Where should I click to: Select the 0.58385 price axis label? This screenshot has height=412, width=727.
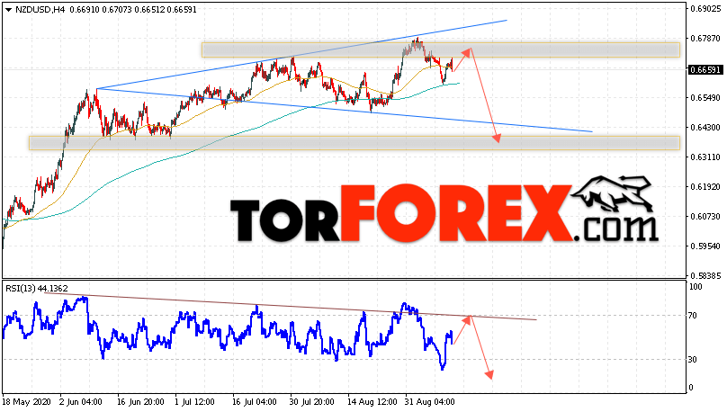(x=705, y=276)
